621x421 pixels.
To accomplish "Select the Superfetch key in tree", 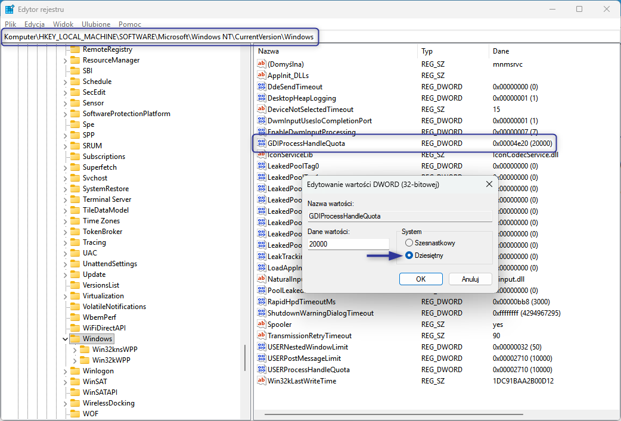I will point(100,167).
